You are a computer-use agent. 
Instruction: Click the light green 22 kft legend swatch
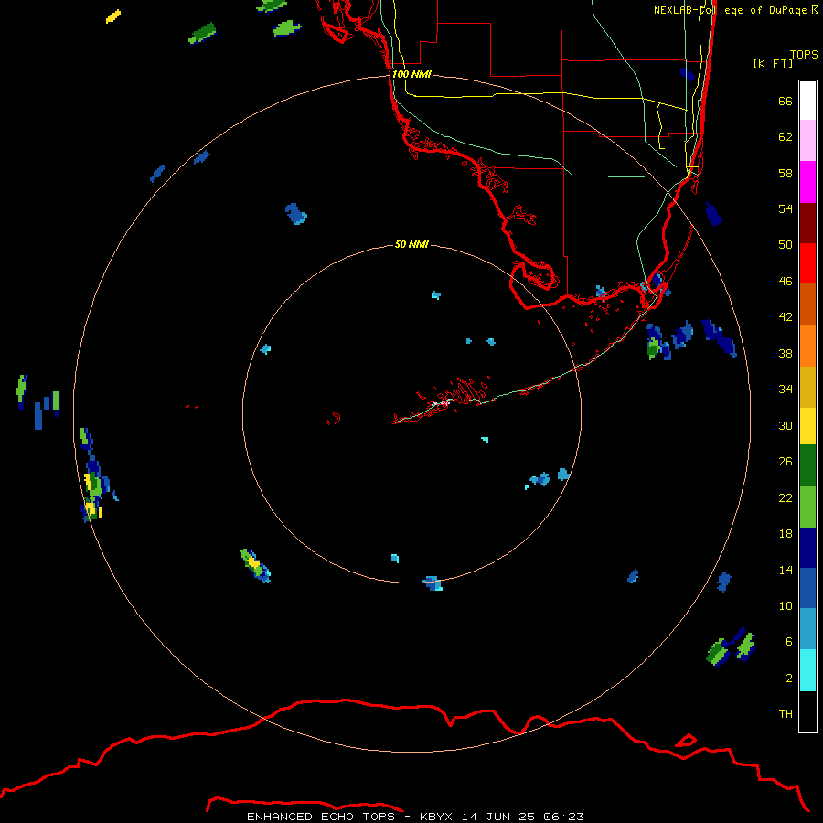[807, 507]
